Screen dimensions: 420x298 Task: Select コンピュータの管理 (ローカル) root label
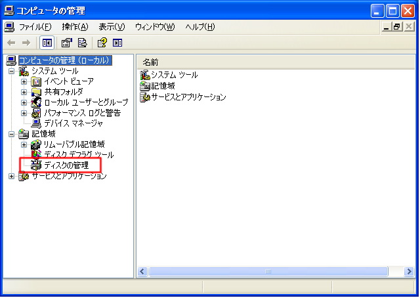pyautogui.click(x=65, y=60)
